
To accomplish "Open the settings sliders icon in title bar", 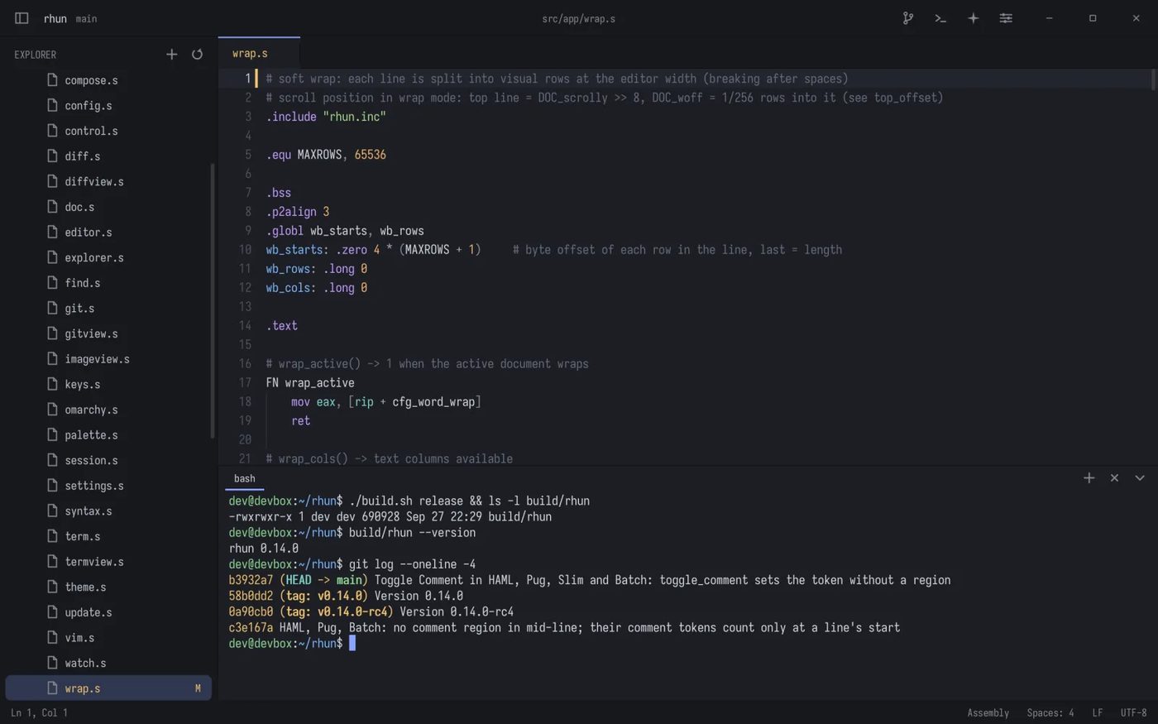I will pyautogui.click(x=1006, y=18).
